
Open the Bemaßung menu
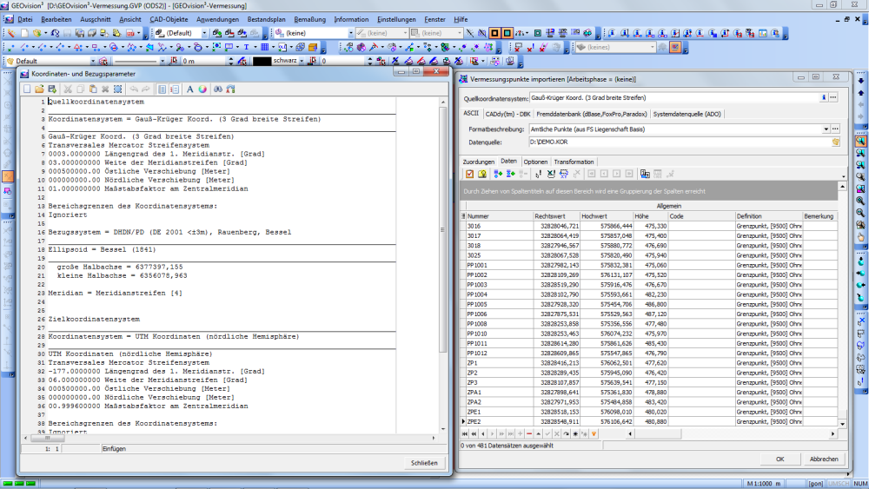tap(310, 19)
